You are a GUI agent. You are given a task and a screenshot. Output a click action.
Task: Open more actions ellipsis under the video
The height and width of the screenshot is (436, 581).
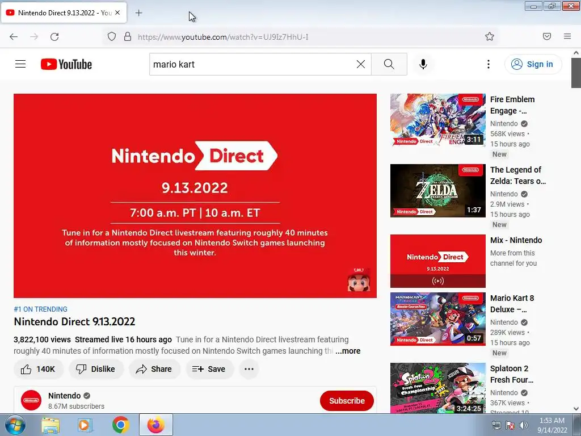point(249,369)
